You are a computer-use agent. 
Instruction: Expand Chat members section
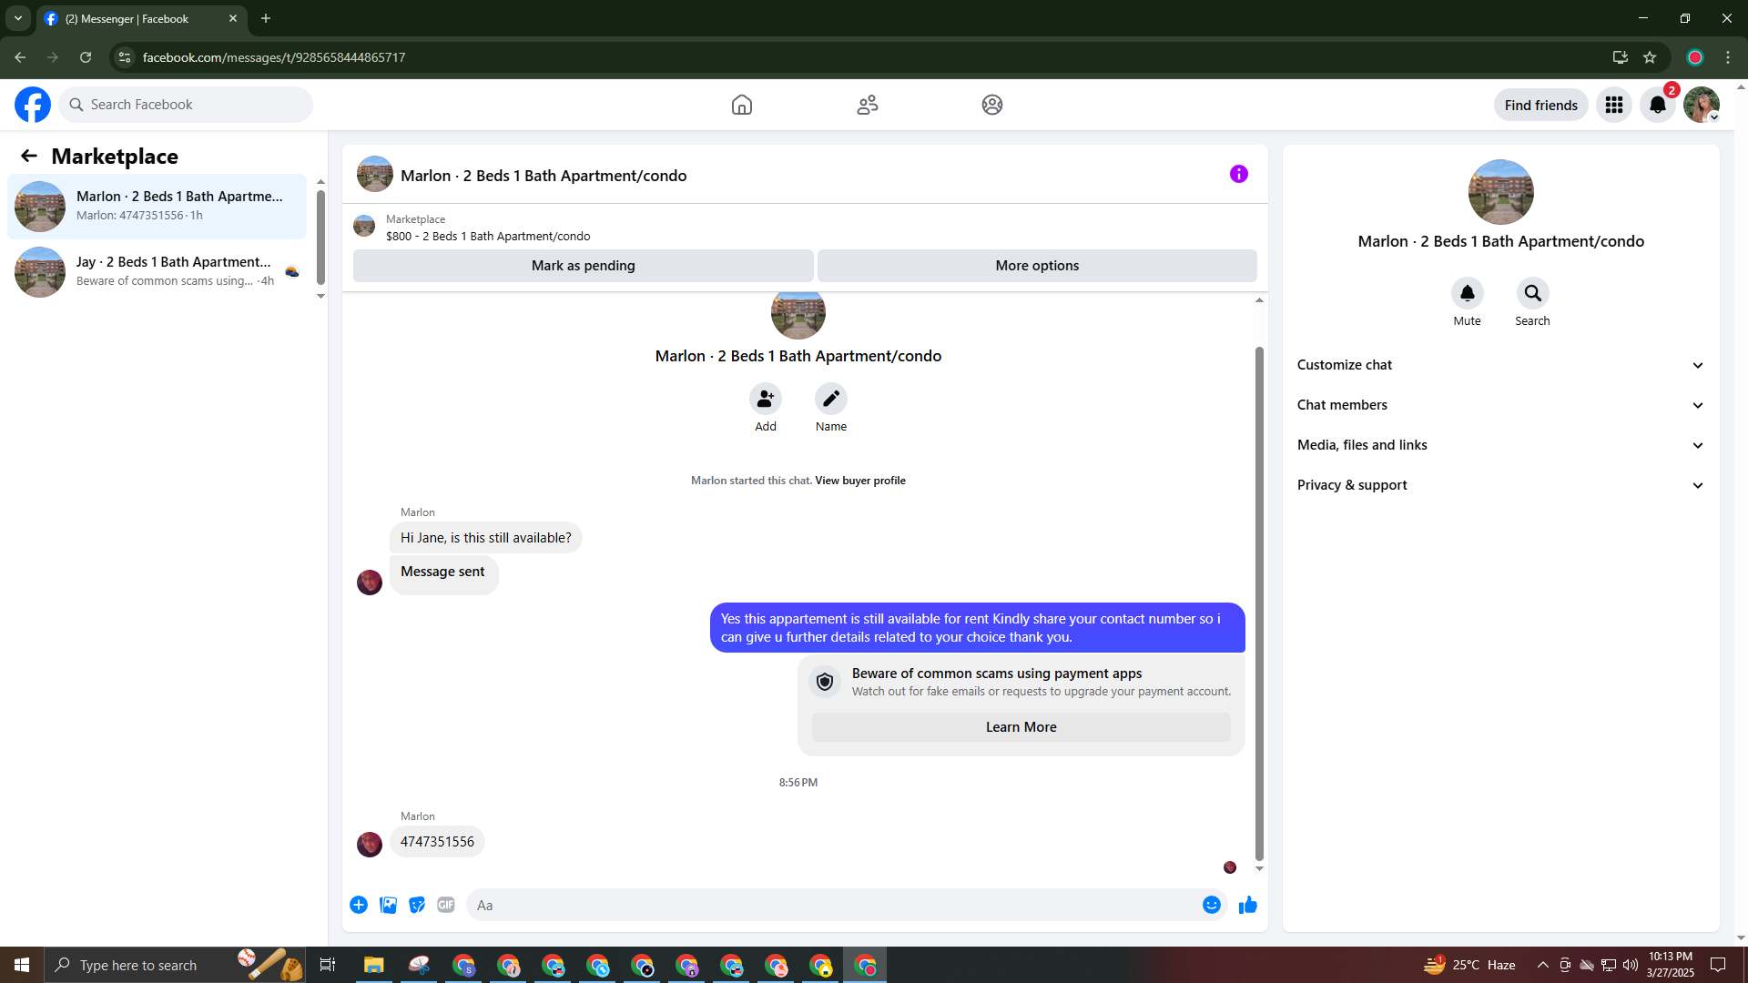(1501, 405)
